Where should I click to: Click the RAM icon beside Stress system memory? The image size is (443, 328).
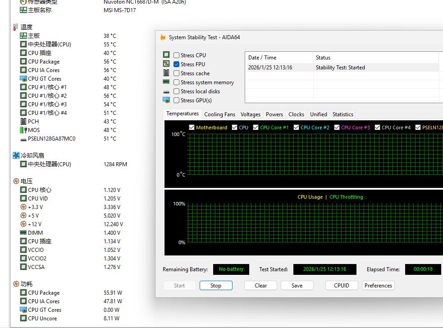(166, 82)
